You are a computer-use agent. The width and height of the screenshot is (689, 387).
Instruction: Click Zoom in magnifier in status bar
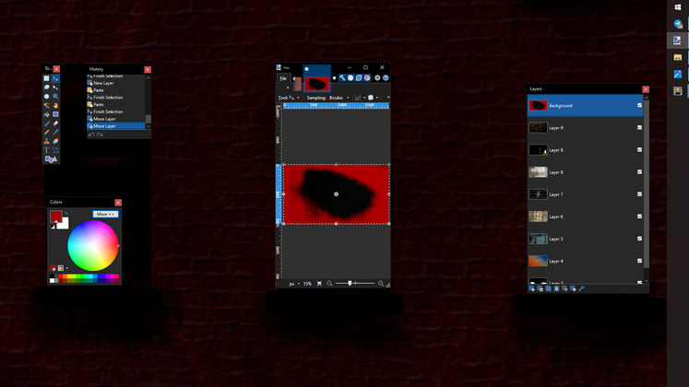[x=381, y=284]
